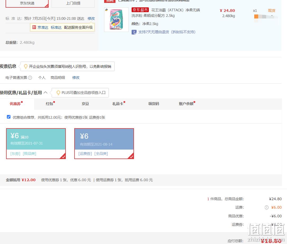The width and height of the screenshot is (287, 244).
Task: Click 商品优惠 -¥6.00 amount
Action: pos(276,216)
